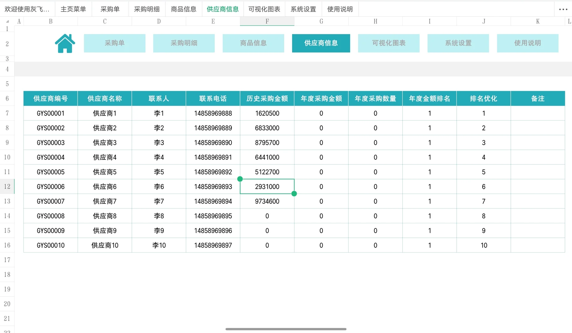The image size is (572, 333).
Task: Open the 采购明细 sheet tab
Action: tap(146, 9)
